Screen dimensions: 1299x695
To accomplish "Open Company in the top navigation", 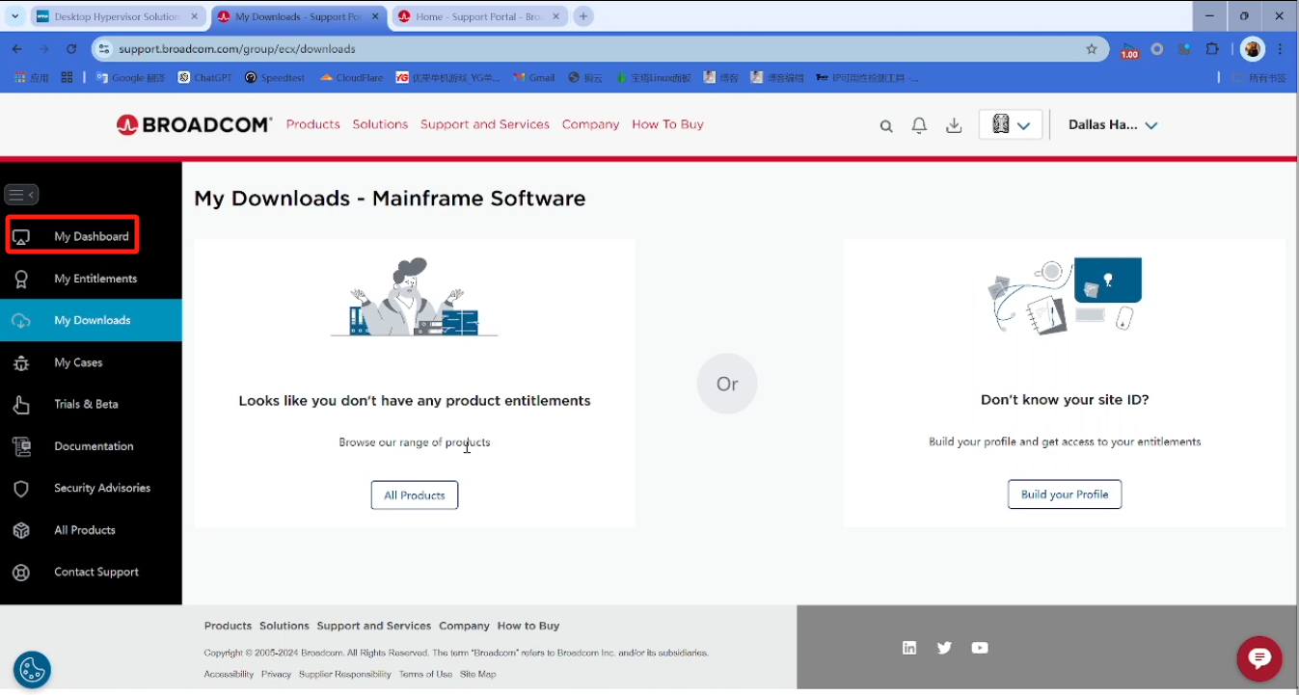I will tap(590, 124).
